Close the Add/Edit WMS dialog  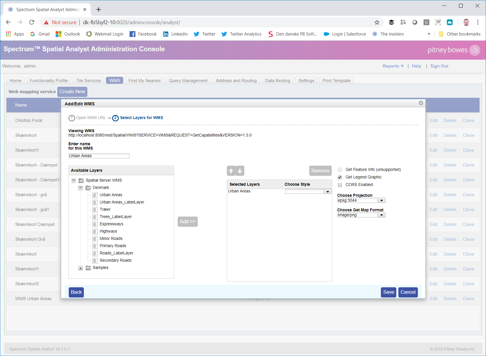tap(421, 103)
